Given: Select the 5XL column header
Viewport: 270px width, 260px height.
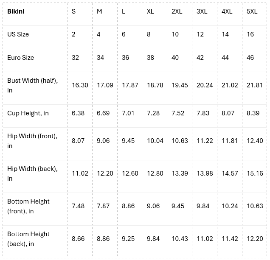Looking at the screenshot, I should pos(252,11).
